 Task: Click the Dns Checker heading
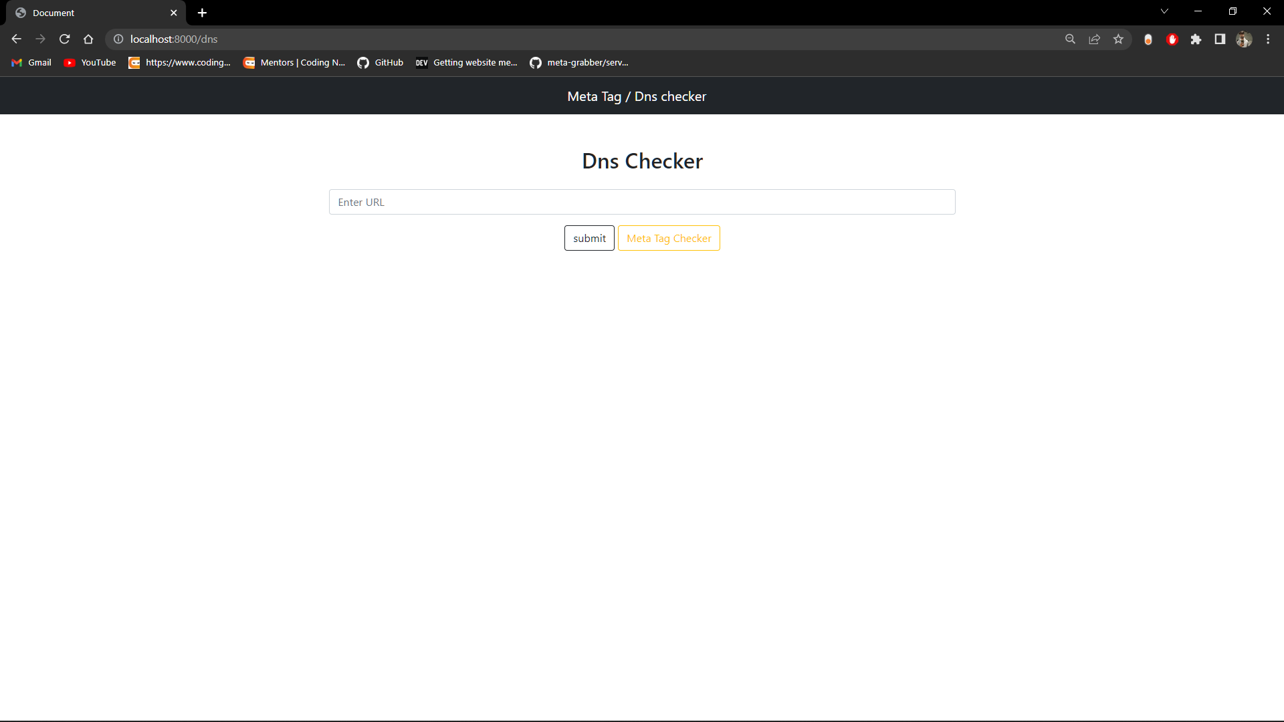(642, 161)
